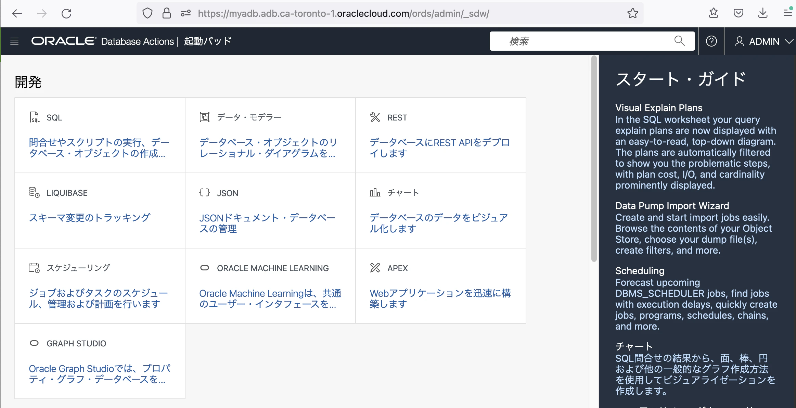The image size is (796, 408).
Task: Open the Webアプリケーションを迅速に構築します link
Action: click(440, 298)
